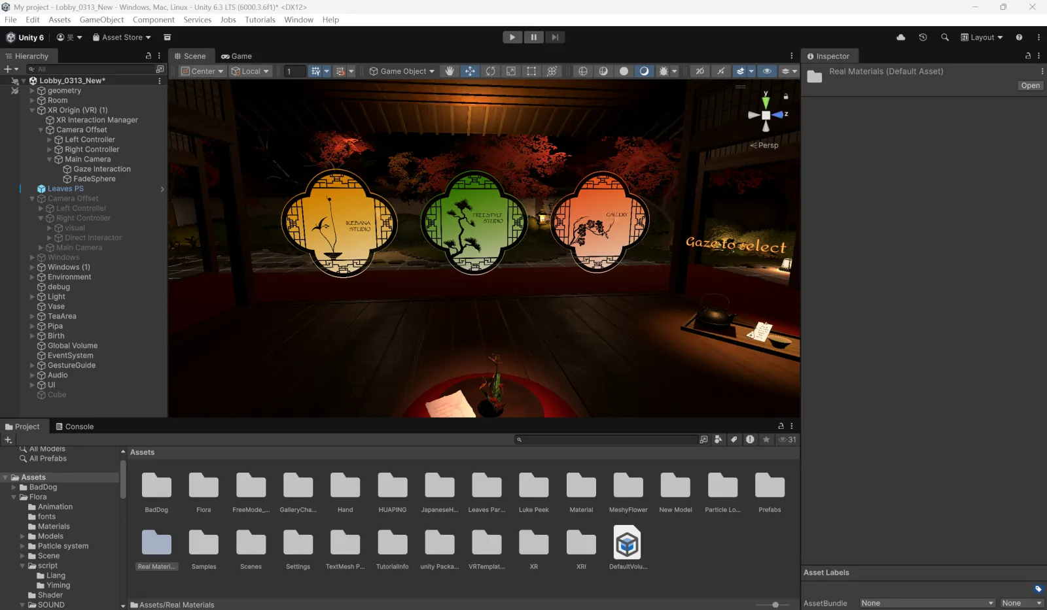This screenshot has height=610, width=1047.
Task: Toggle scene visibility eye
Action: 767,71
